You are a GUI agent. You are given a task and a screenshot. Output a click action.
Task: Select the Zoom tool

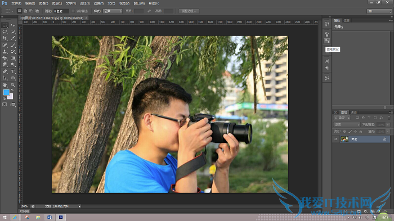coord(13,85)
